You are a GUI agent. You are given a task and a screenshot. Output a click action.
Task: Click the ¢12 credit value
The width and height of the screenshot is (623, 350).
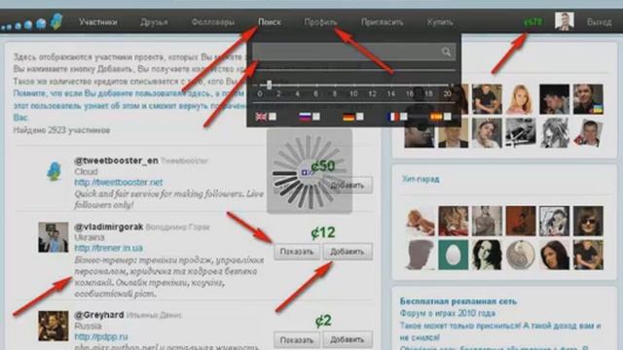click(x=323, y=232)
